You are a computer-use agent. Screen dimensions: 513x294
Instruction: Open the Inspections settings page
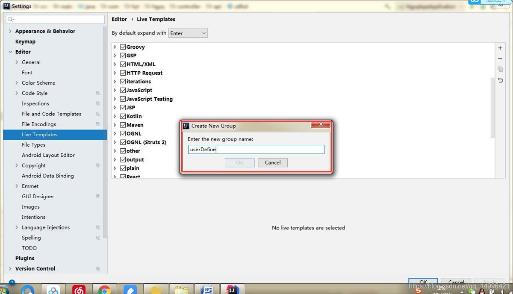click(35, 103)
